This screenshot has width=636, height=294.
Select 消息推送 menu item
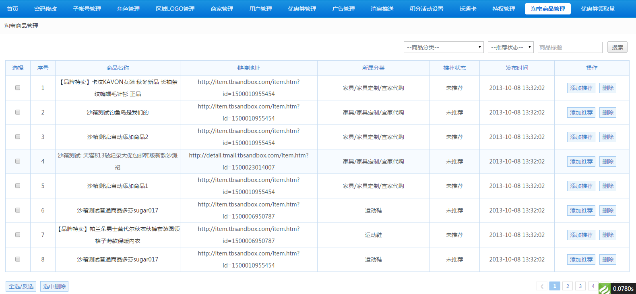pos(382,9)
